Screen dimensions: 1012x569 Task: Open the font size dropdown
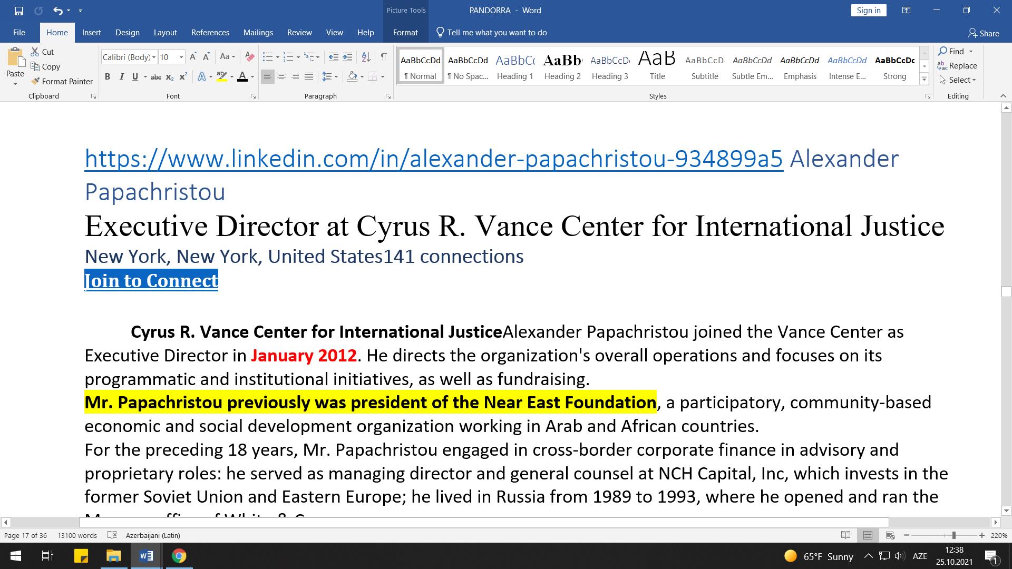181,57
